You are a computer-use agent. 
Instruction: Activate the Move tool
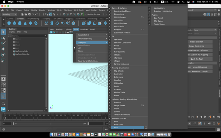(x=3, y=49)
